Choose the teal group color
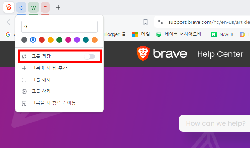This screenshot has height=148, width=250. click(x=86, y=40)
